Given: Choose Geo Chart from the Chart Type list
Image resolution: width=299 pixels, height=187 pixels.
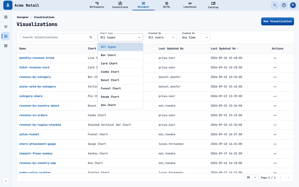Looking at the screenshot, I should pos(120,105).
